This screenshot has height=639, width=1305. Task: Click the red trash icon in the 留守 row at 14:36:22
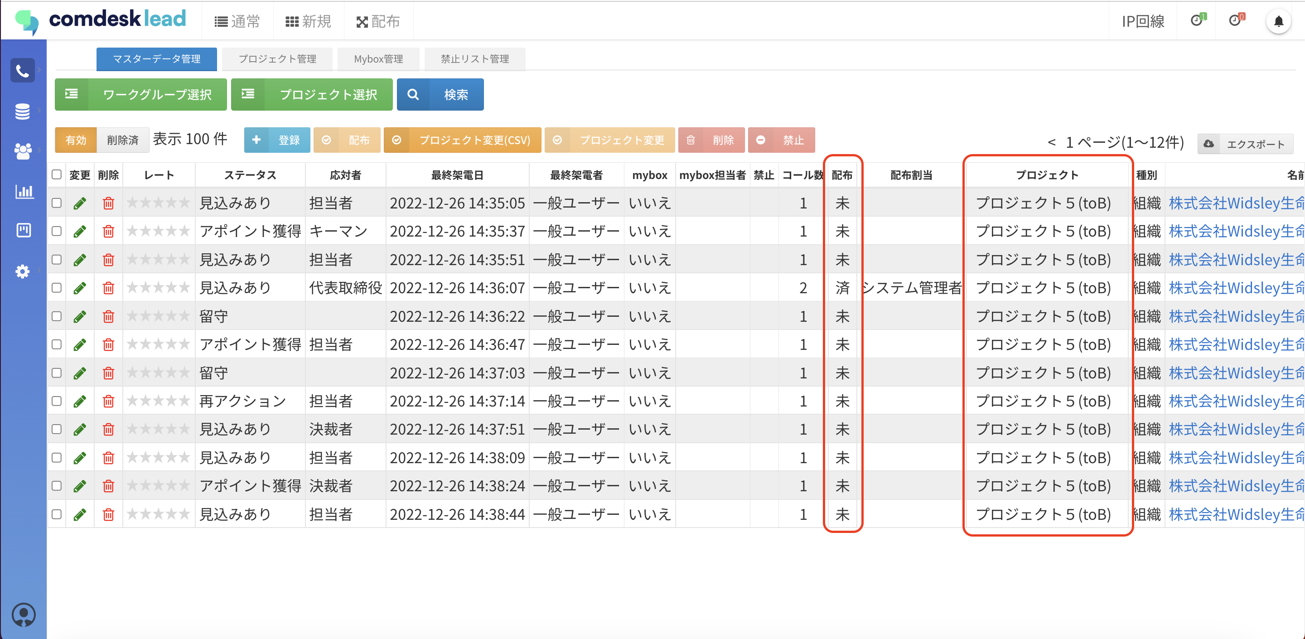coord(108,317)
